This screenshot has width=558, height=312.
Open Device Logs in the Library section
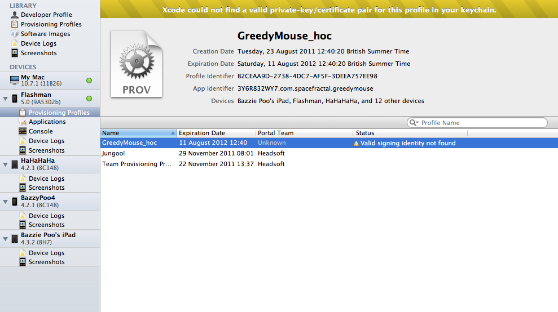coord(38,43)
